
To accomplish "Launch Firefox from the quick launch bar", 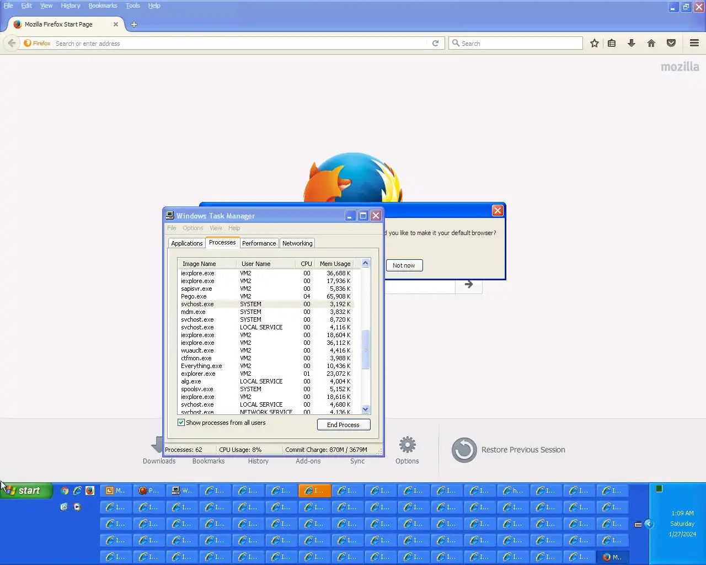I will 90,491.
